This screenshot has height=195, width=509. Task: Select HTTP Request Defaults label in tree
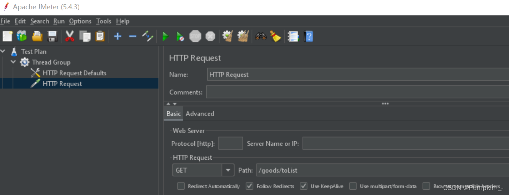click(74, 73)
